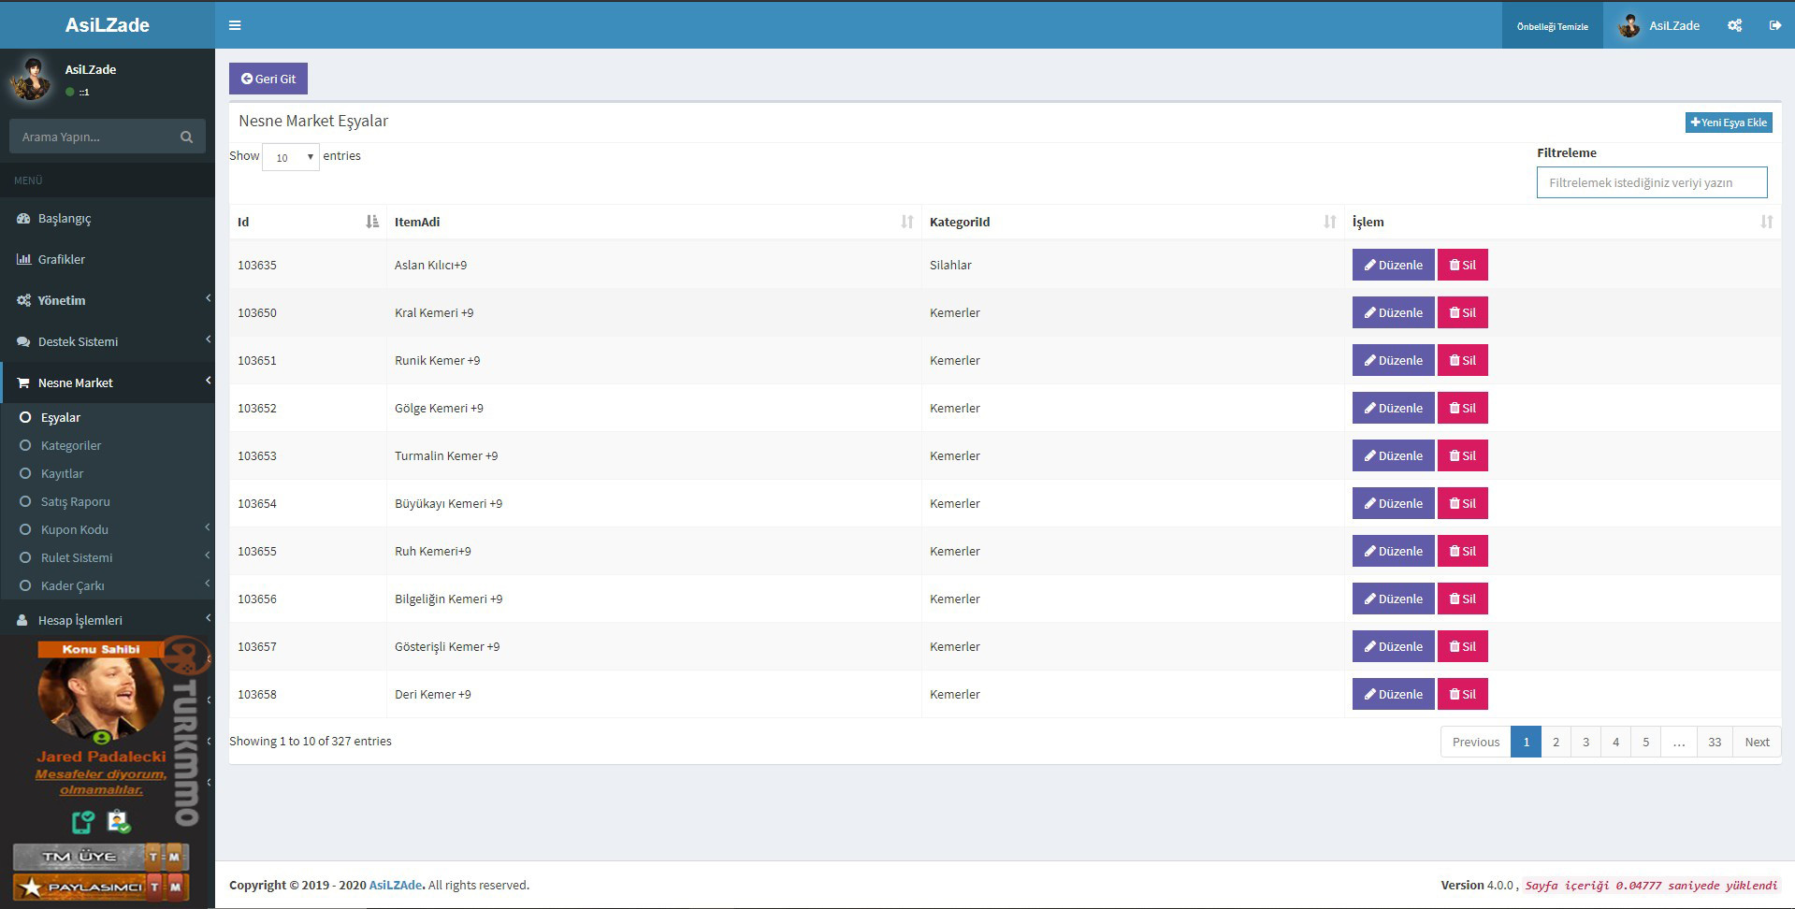Open the Show entries count dropdown
This screenshot has width=1795, height=909.
291,157
